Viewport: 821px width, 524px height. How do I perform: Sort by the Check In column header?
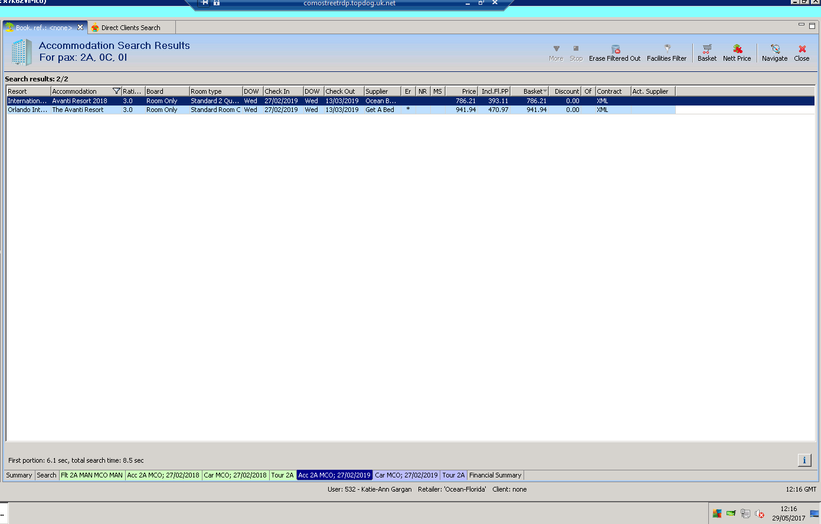pos(283,91)
